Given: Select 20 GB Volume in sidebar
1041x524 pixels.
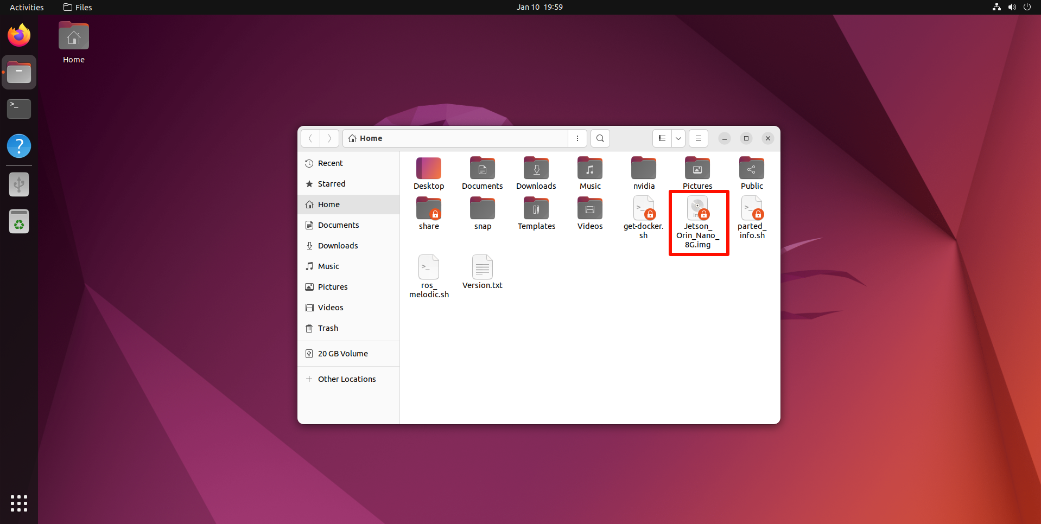Looking at the screenshot, I should click(x=342, y=354).
